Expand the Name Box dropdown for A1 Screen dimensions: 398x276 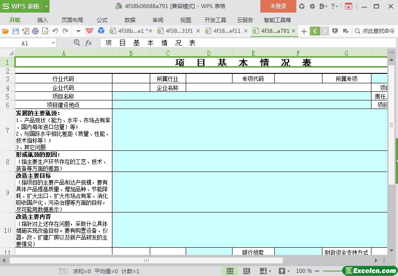pyautogui.click(x=53, y=43)
